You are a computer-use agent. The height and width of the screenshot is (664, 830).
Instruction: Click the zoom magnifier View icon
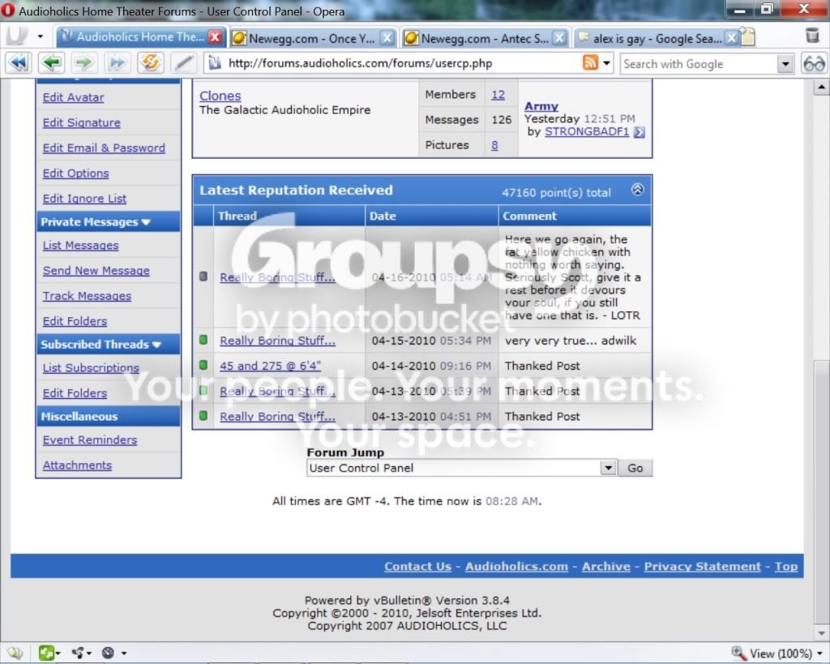tap(738, 653)
